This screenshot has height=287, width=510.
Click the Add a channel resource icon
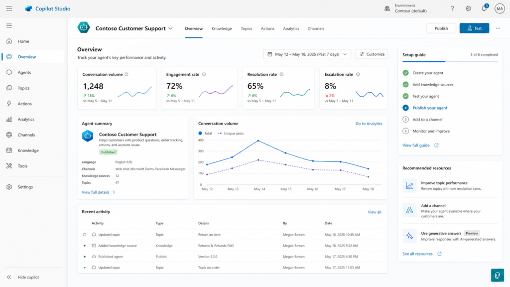[409, 210]
